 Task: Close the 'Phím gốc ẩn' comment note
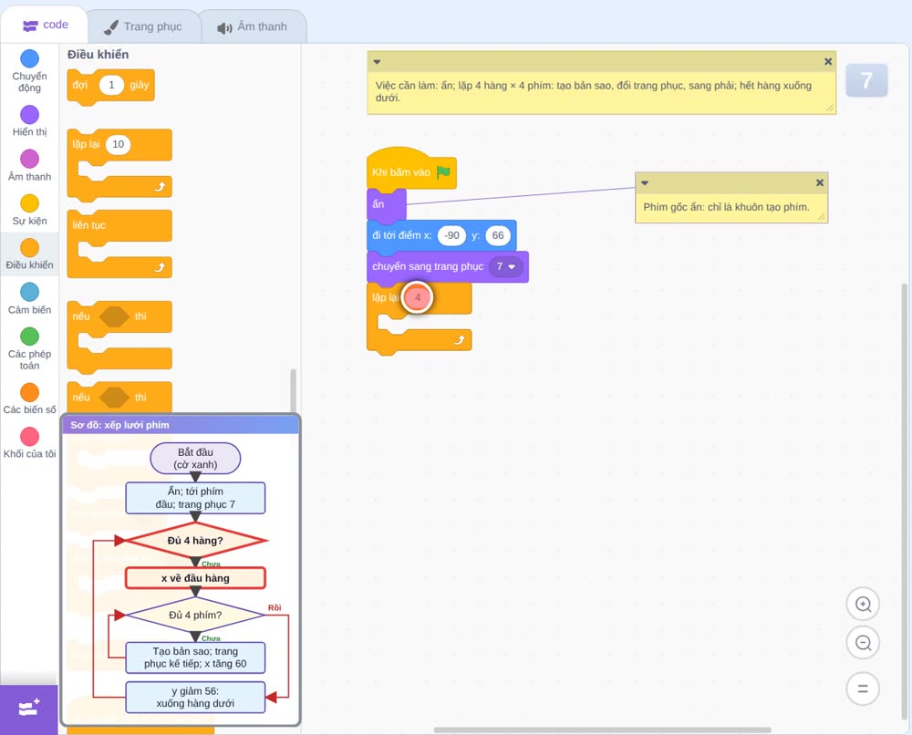pyautogui.click(x=820, y=182)
